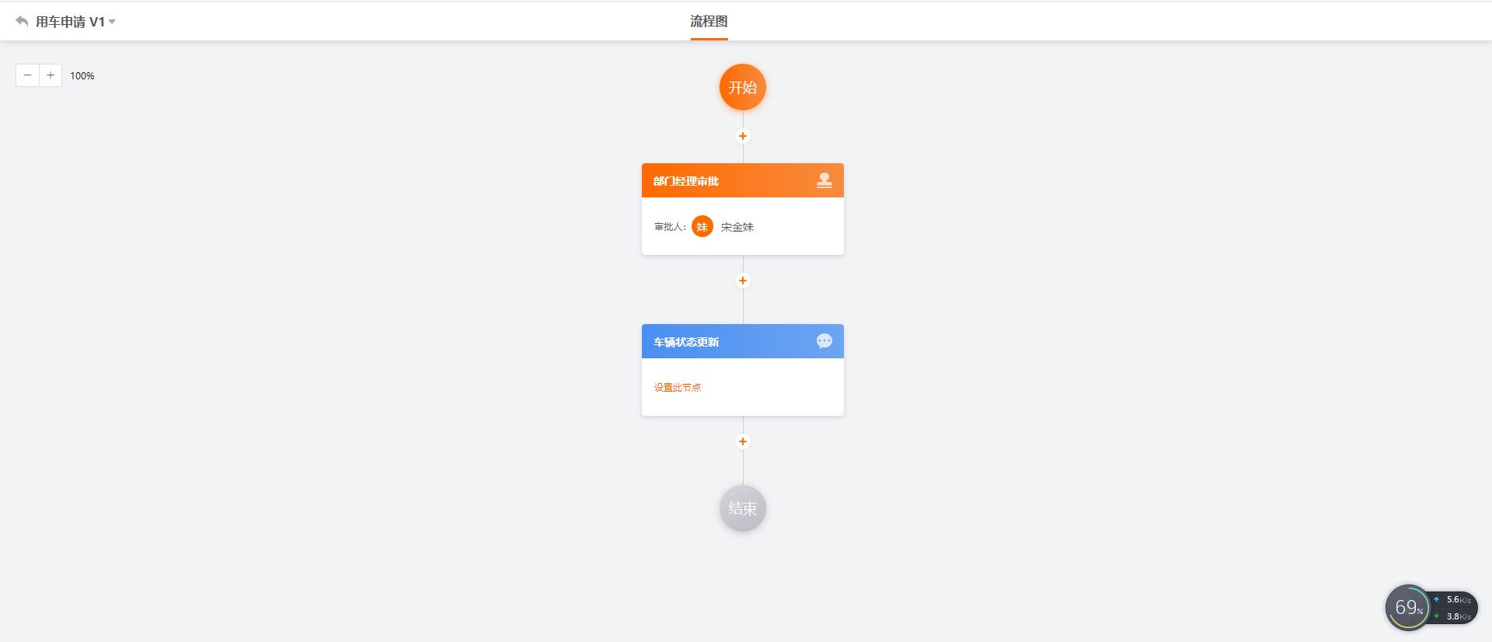Add a node before 结束
Screen dimensions: 1492x642
743,441
